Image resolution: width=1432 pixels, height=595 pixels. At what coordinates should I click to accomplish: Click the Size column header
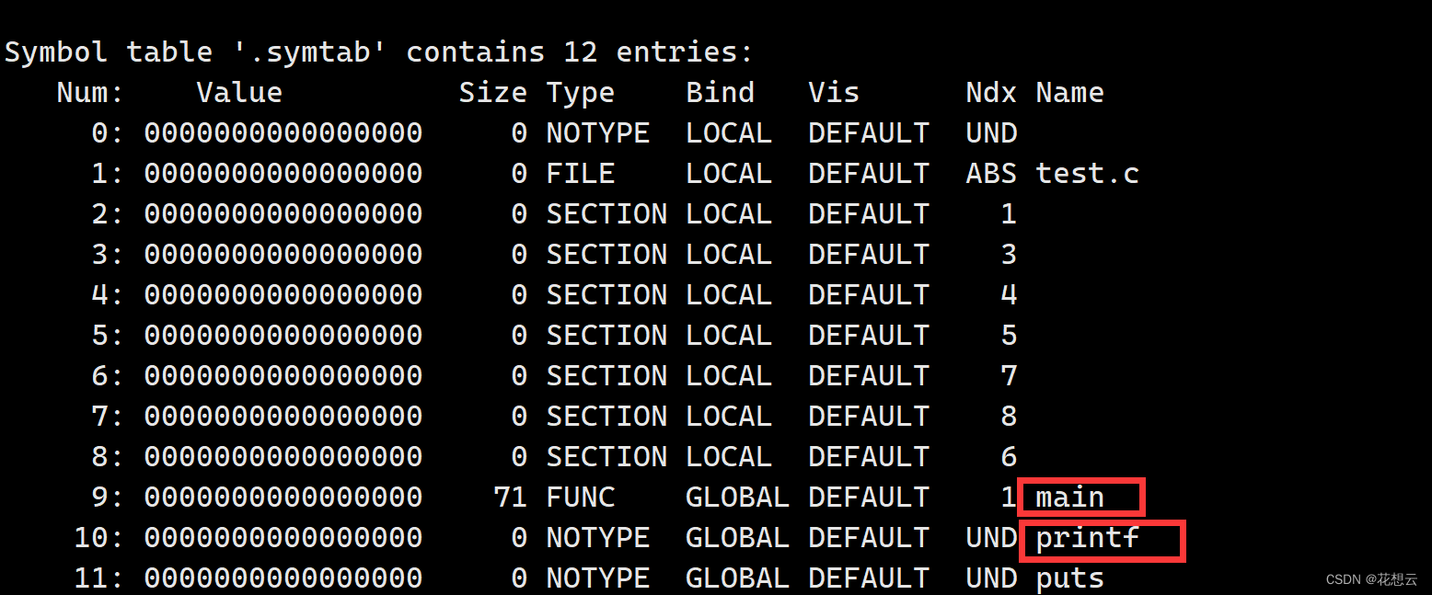492,93
